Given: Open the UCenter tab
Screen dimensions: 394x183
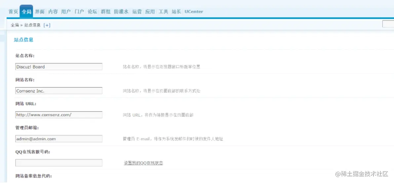Looking at the screenshot, I should pyautogui.click(x=194, y=12).
